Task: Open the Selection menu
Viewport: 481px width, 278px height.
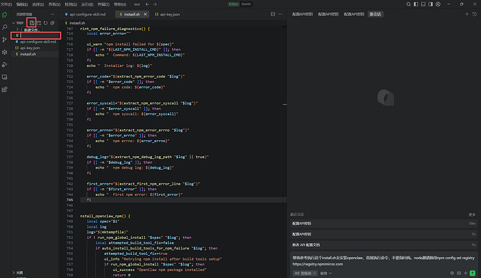Action: tap(38, 4)
